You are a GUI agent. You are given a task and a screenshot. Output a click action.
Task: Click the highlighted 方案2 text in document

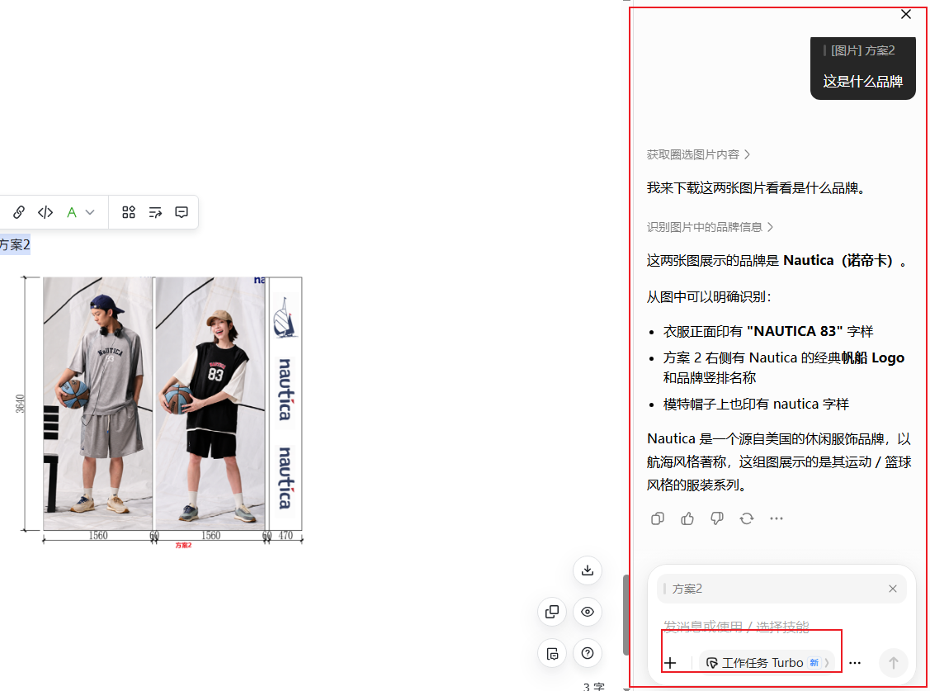coord(15,244)
